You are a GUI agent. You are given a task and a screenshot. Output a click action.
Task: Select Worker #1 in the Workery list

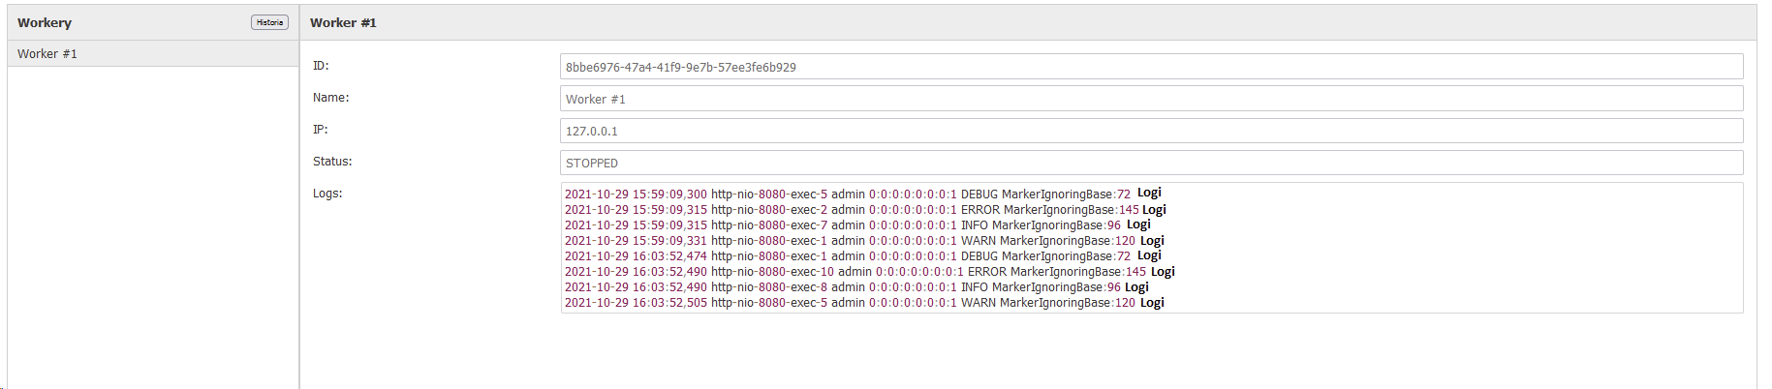click(153, 53)
